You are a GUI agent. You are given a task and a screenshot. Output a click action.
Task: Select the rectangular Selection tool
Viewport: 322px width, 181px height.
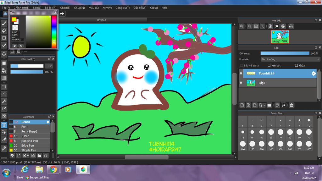tap(4, 87)
